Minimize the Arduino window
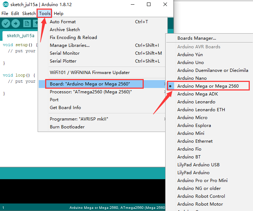This screenshot has width=253, height=211. click(133, 4)
